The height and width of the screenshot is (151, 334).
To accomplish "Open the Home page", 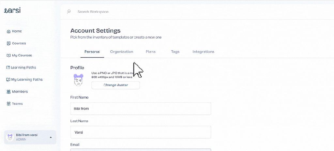I will pos(17,31).
